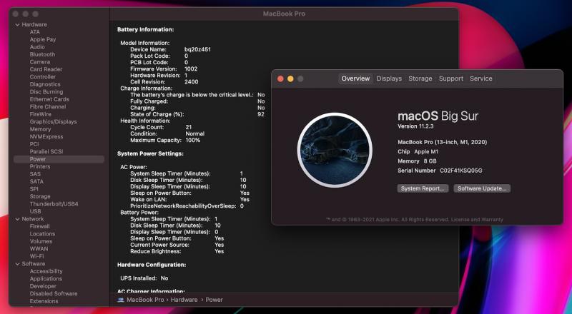The width and height of the screenshot is (572, 314).
Task: Select Storage in the sidebar list
Action: point(40,196)
